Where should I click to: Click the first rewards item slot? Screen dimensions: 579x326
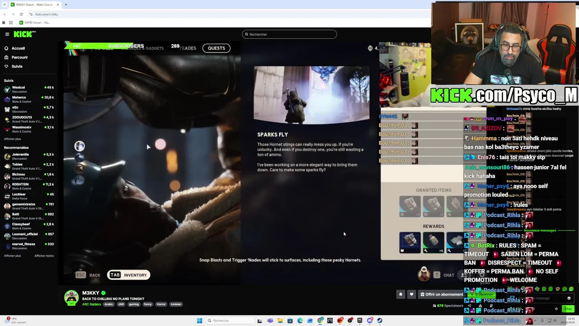click(x=410, y=242)
